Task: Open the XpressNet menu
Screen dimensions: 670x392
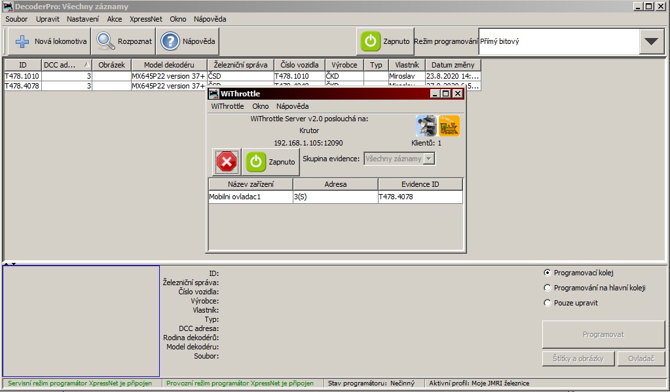Action: 146,19
